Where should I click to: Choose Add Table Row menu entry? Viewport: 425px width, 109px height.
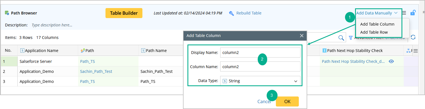tap(374, 32)
